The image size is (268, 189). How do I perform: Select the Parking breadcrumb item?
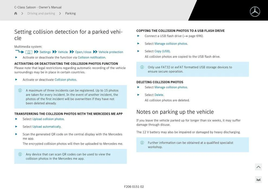click(x=70, y=13)
